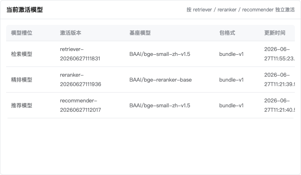This screenshot has width=301, height=175.
Task: Click the 激活版本 column header
Action: click(x=71, y=33)
